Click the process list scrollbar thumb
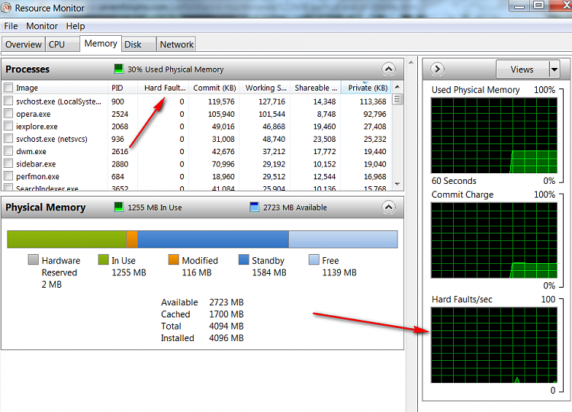The image size is (572, 412). [397, 99]
